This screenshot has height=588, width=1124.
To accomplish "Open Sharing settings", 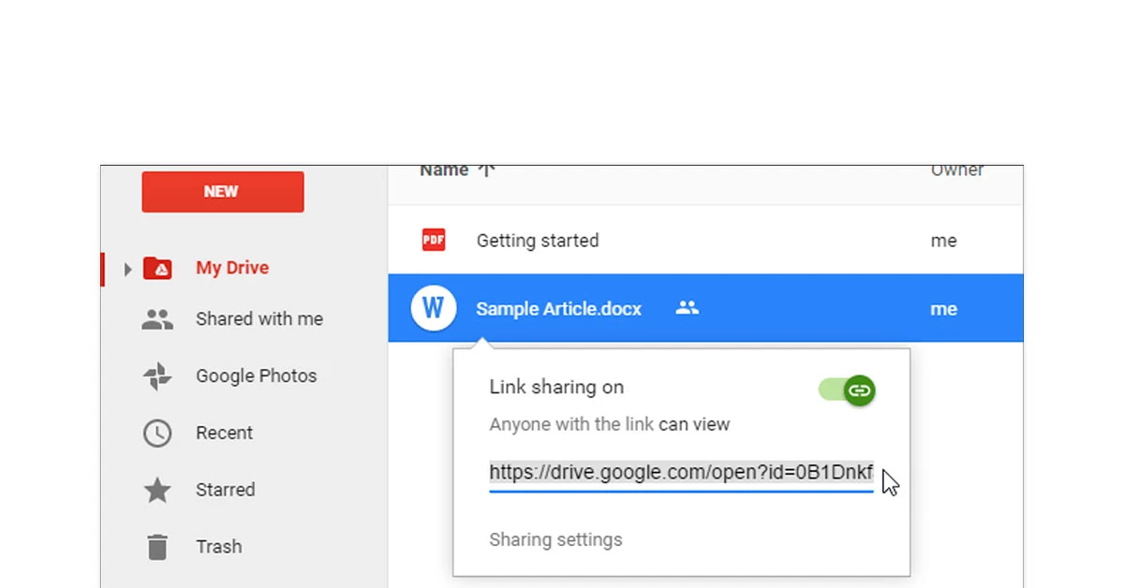I will point(555,539).
